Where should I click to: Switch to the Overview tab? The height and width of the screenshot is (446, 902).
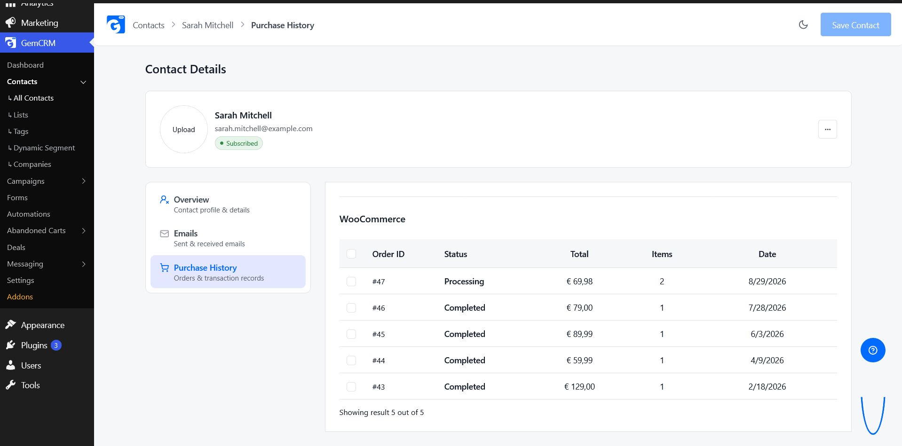tap(228, 204)
